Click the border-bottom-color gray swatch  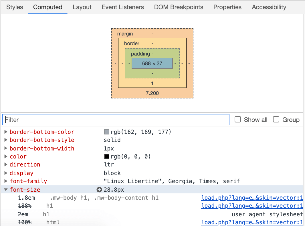point(107,132)
